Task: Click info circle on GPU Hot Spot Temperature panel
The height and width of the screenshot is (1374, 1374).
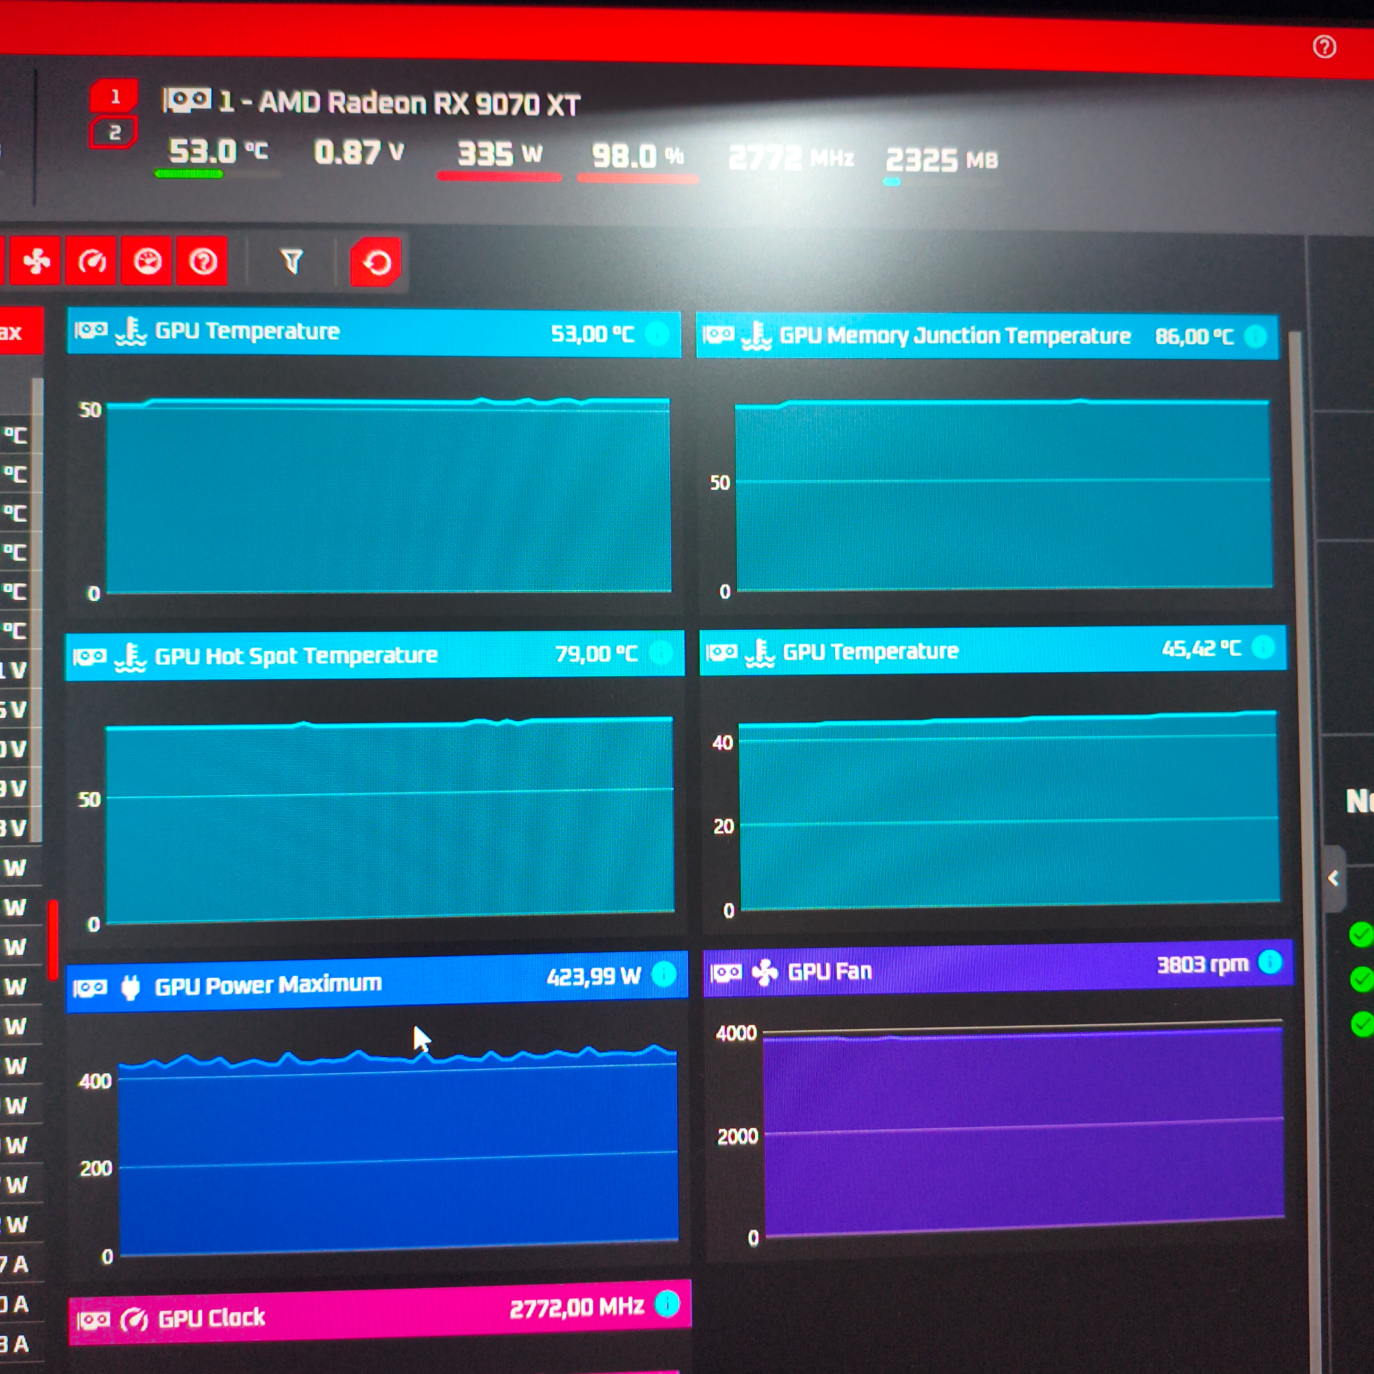Action: pos(661,652)
